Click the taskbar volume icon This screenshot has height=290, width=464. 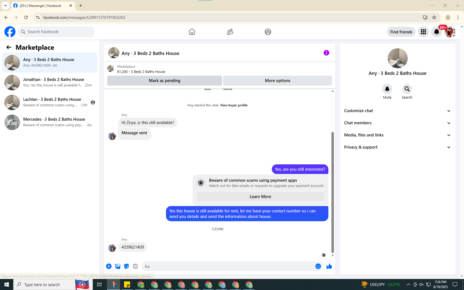click(421, 284)
